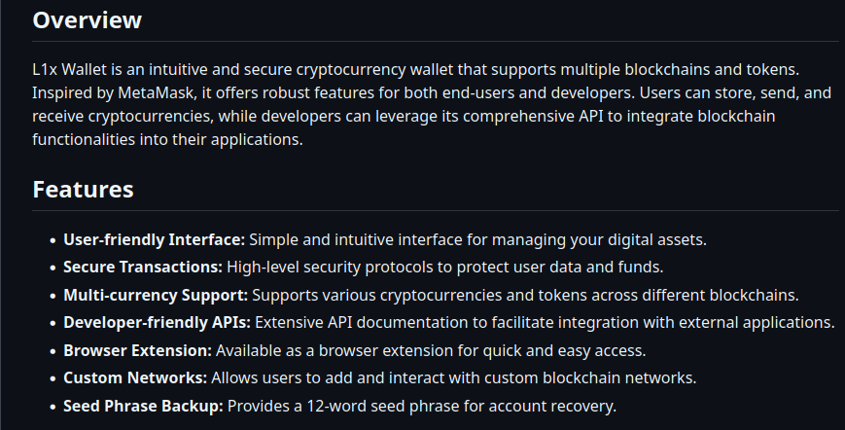The image size is (845, 430).
Task: Click the "Multi-currency Support:" bold label
Action: tap(157, 295)
